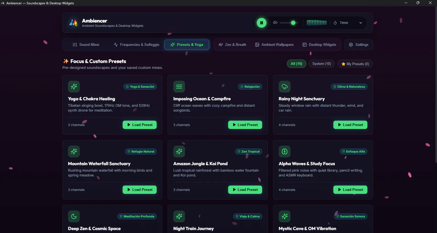Click the Mountain Waterfall Sanctuary sparkle icon
The height and width of the screenshot is (233, 437).
[74, 151]
